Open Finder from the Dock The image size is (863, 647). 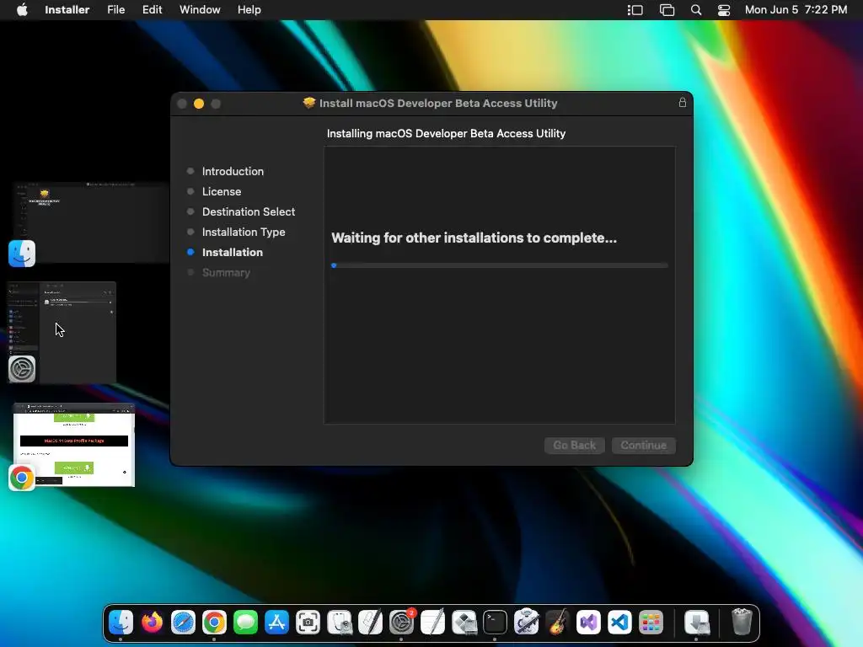121,623
